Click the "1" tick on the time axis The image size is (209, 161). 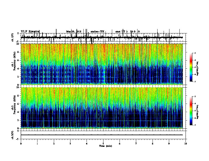pos(37,144)
